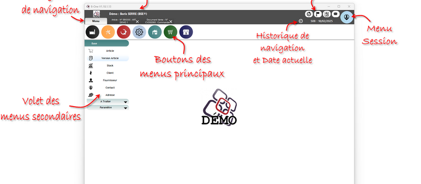Open the session menu user icon

pos(347,17)
